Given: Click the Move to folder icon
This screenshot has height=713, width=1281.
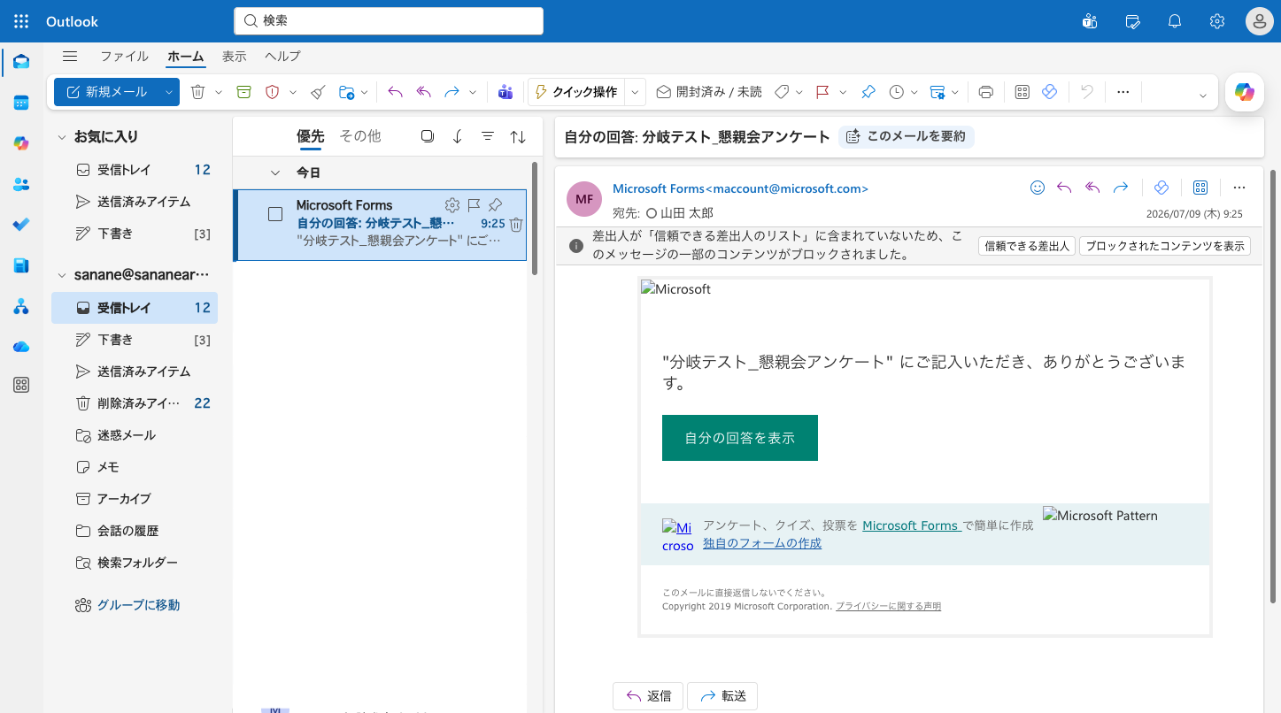Looking at the screenshot, I should pyautogui.click(x=346, y=92).
